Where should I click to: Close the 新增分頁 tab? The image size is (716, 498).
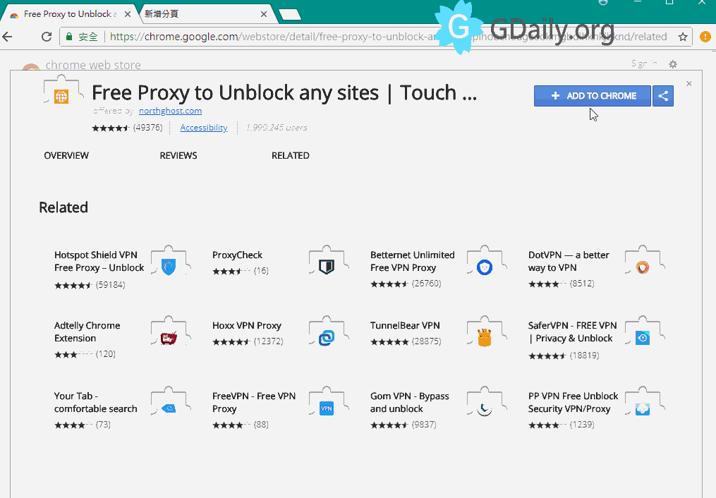[264, 14]
